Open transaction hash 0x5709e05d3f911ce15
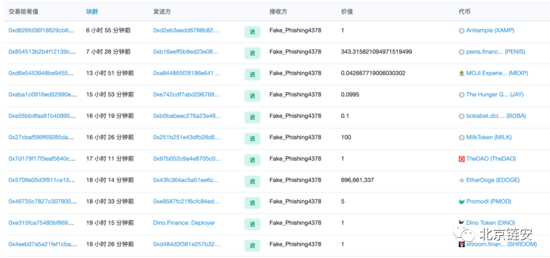The height and width of the screenshot is (258, 550). point(42,180)
